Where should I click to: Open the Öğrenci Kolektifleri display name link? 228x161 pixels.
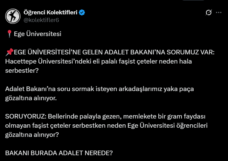[x=51, y=13]
